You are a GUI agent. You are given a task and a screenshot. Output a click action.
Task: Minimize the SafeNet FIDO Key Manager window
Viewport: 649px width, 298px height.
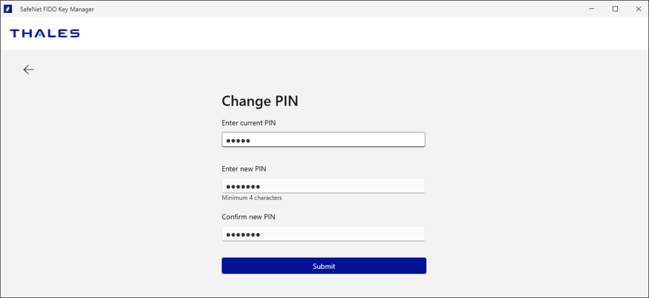(x=592, y=9)
